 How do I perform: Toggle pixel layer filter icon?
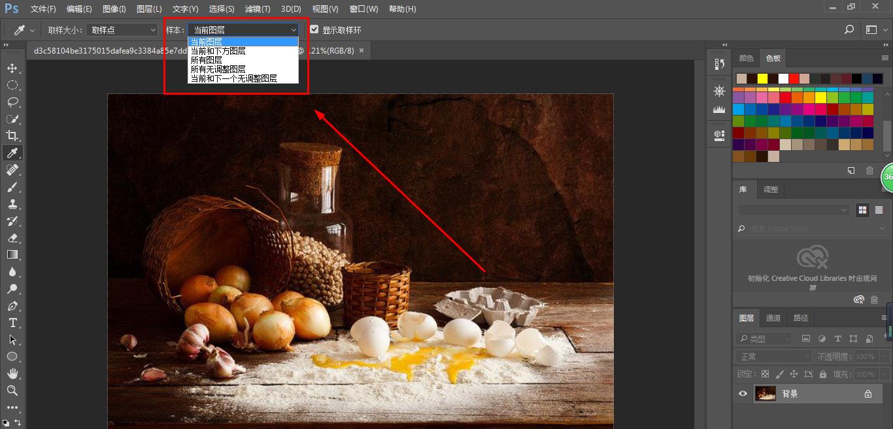pos(806,339)
